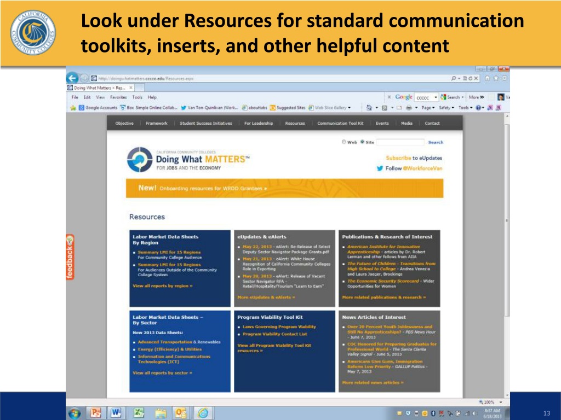Click the orange feedback side tab
Viewport: 561px width, 420px height.
click(x=70, y=257)
